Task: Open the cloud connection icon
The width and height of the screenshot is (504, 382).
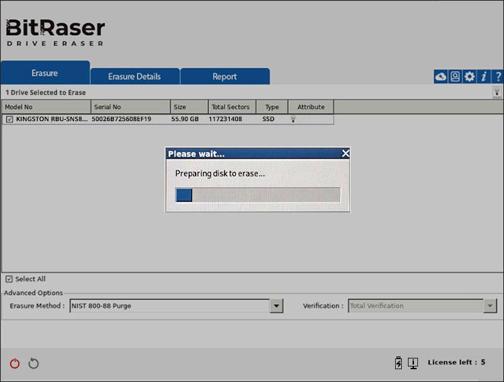Action: (441, 77)
